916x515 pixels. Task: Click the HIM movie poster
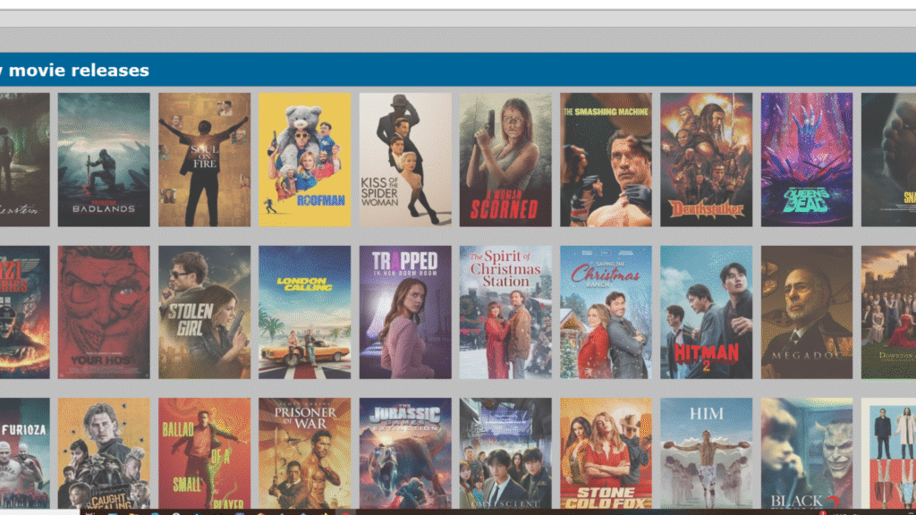pyautogui.click(x=706, y=453)
